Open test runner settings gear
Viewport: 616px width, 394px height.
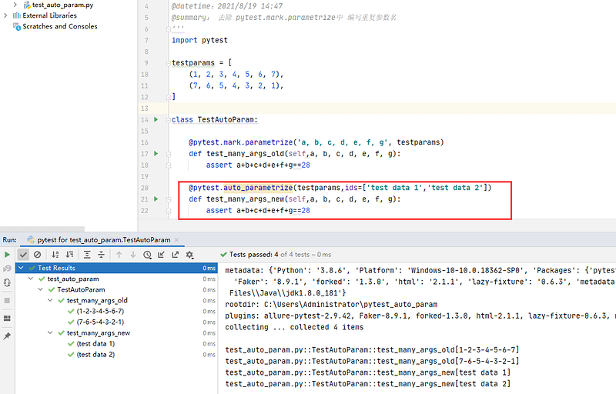[x=189, y=255]
